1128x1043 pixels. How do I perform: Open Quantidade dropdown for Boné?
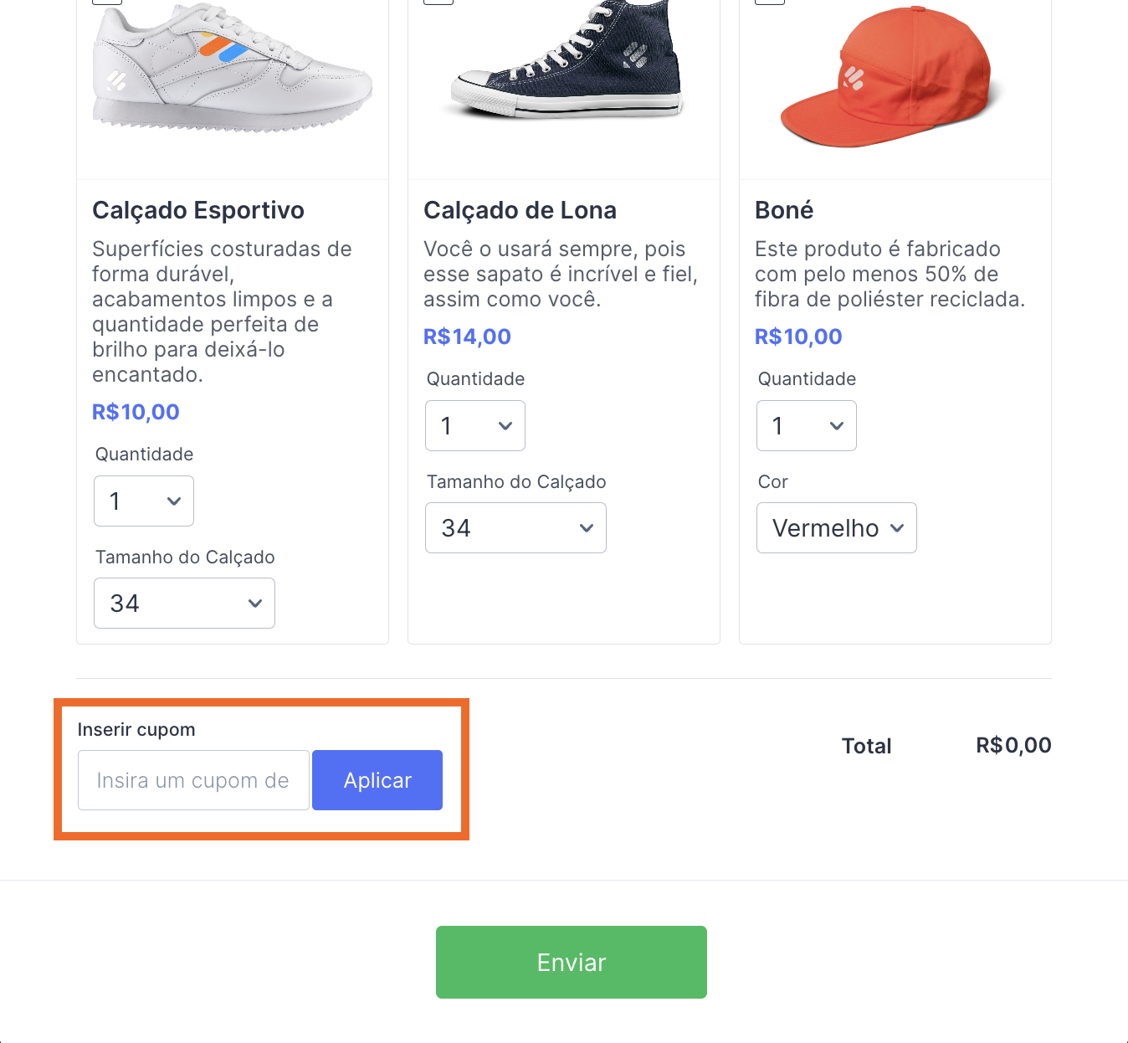[x=807, y=426]
